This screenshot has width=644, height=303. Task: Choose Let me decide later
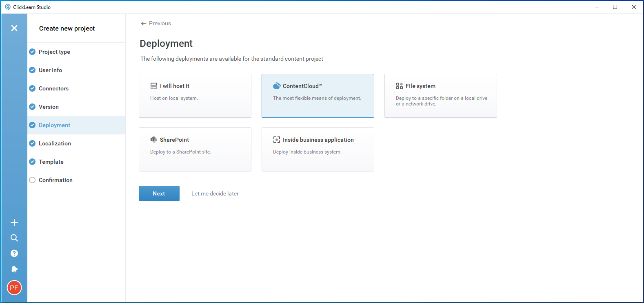coord(215,193)
